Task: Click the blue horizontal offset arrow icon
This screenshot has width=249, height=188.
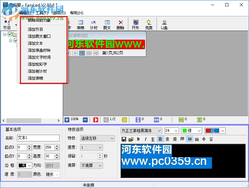Action: (x=156, y=120)
